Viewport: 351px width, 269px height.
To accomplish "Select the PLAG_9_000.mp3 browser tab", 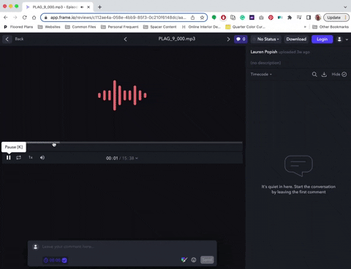I will tap(58, 7).
